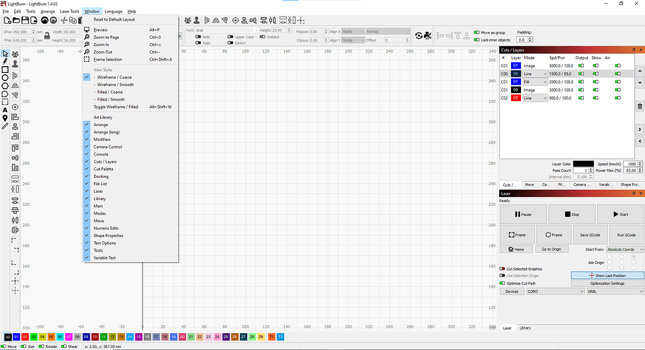The height and width of the screenshot is (350, 645).
Task: Open the Start From Absolute Coords dropdown
Action: point(625,249)
